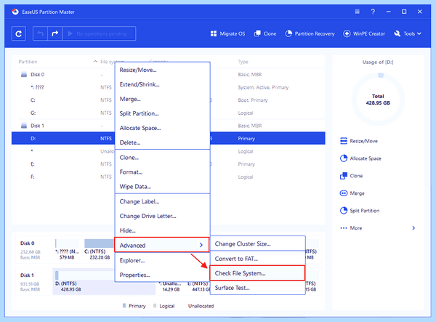Choose Allocate Space... in context menu
The width and height of the screenshot is (436, 322).
point(162,128)
